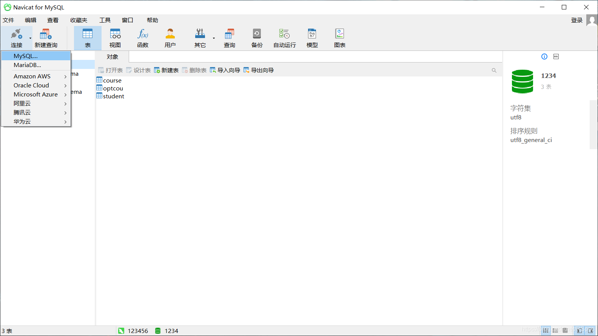Switch to ER diagram grid view icon
The image size is (598, 336).
tap(565, 330)
